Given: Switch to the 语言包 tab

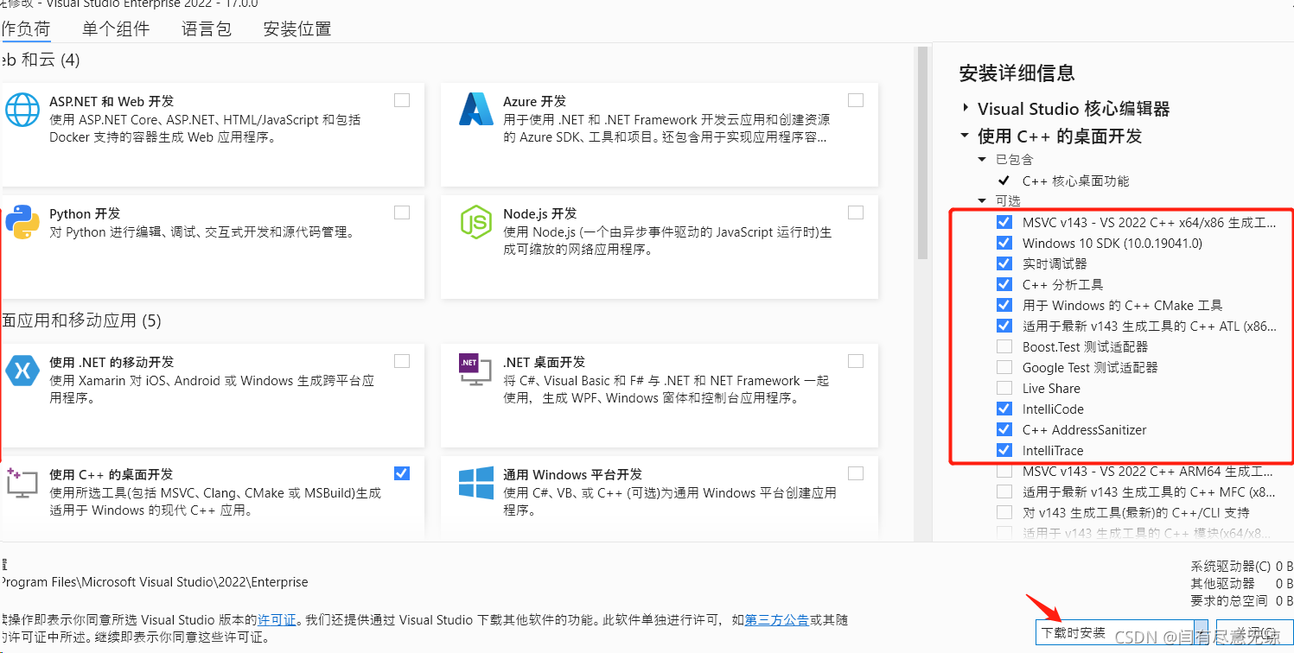Looking at the screenshot, I should click(x=207, y=29).
